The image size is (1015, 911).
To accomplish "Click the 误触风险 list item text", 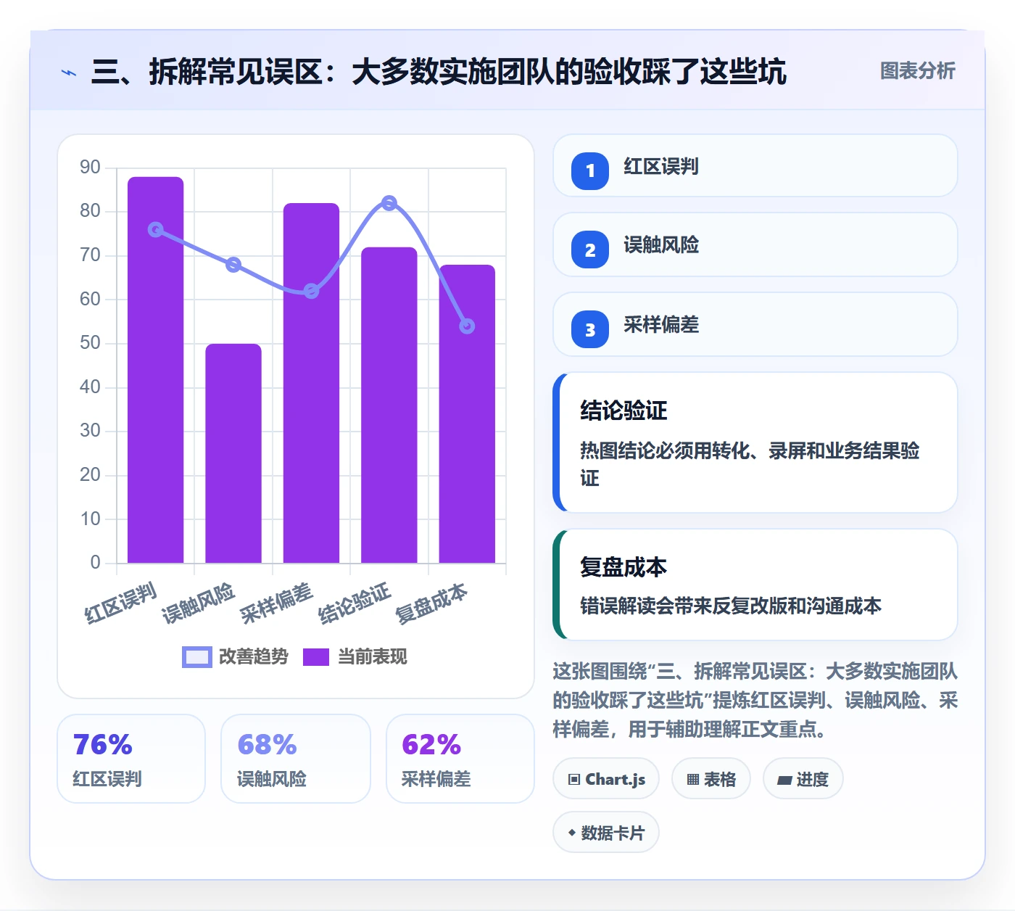I will click(661, 245).
